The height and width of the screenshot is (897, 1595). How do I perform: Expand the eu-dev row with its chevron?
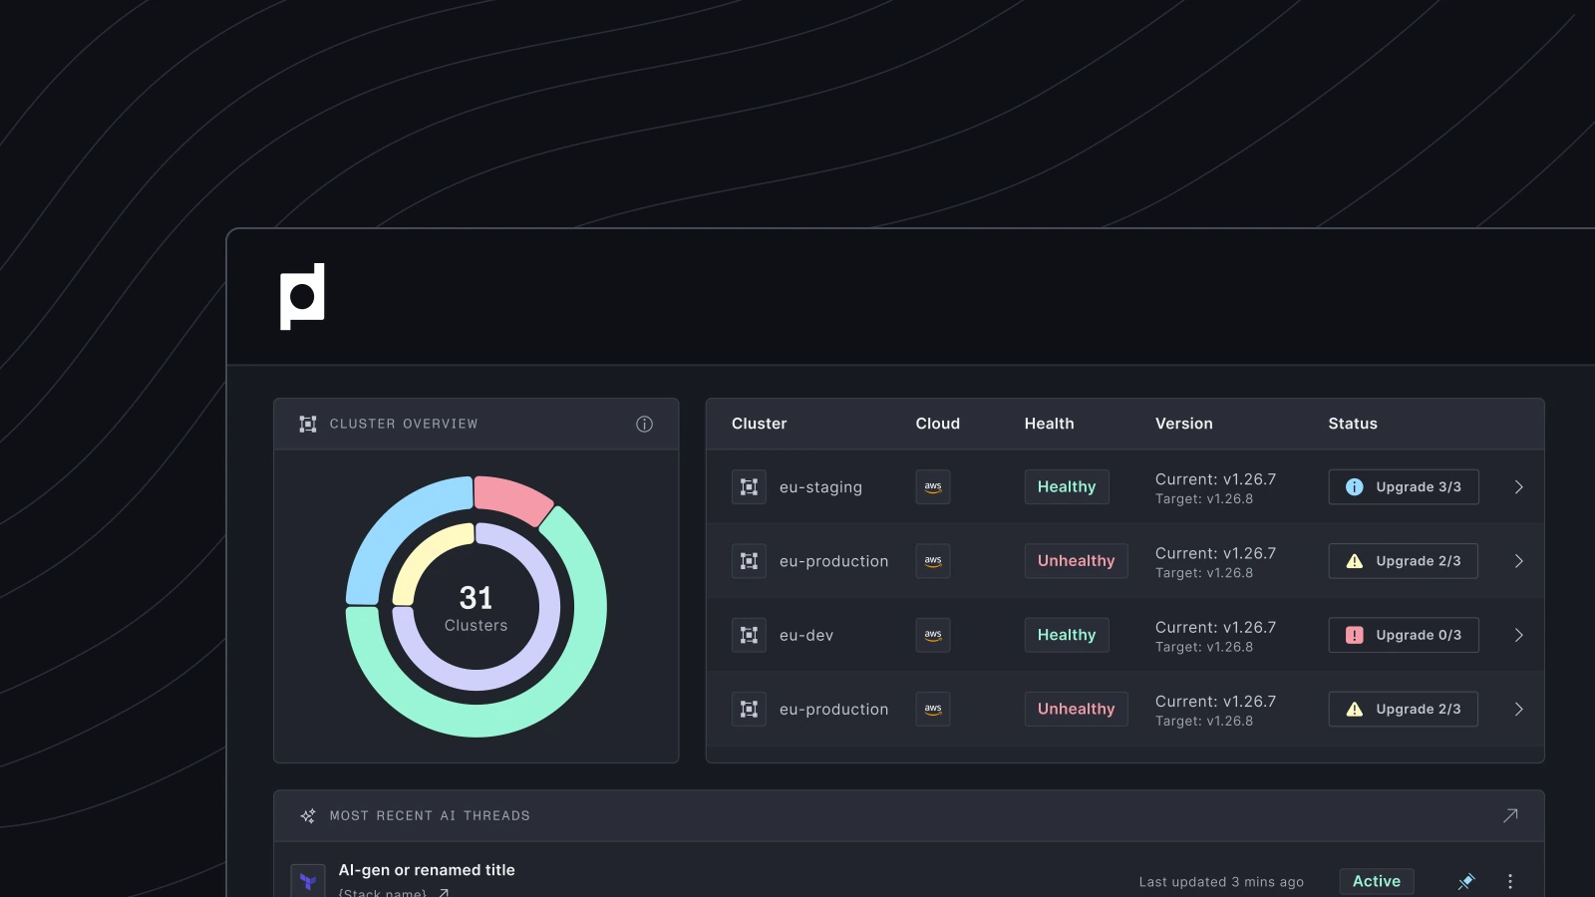coord(1518,635)
